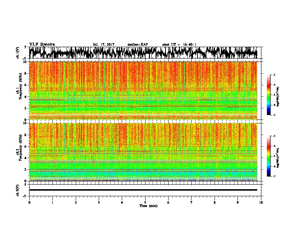Click time axis tick label "6"

(169, 203)
